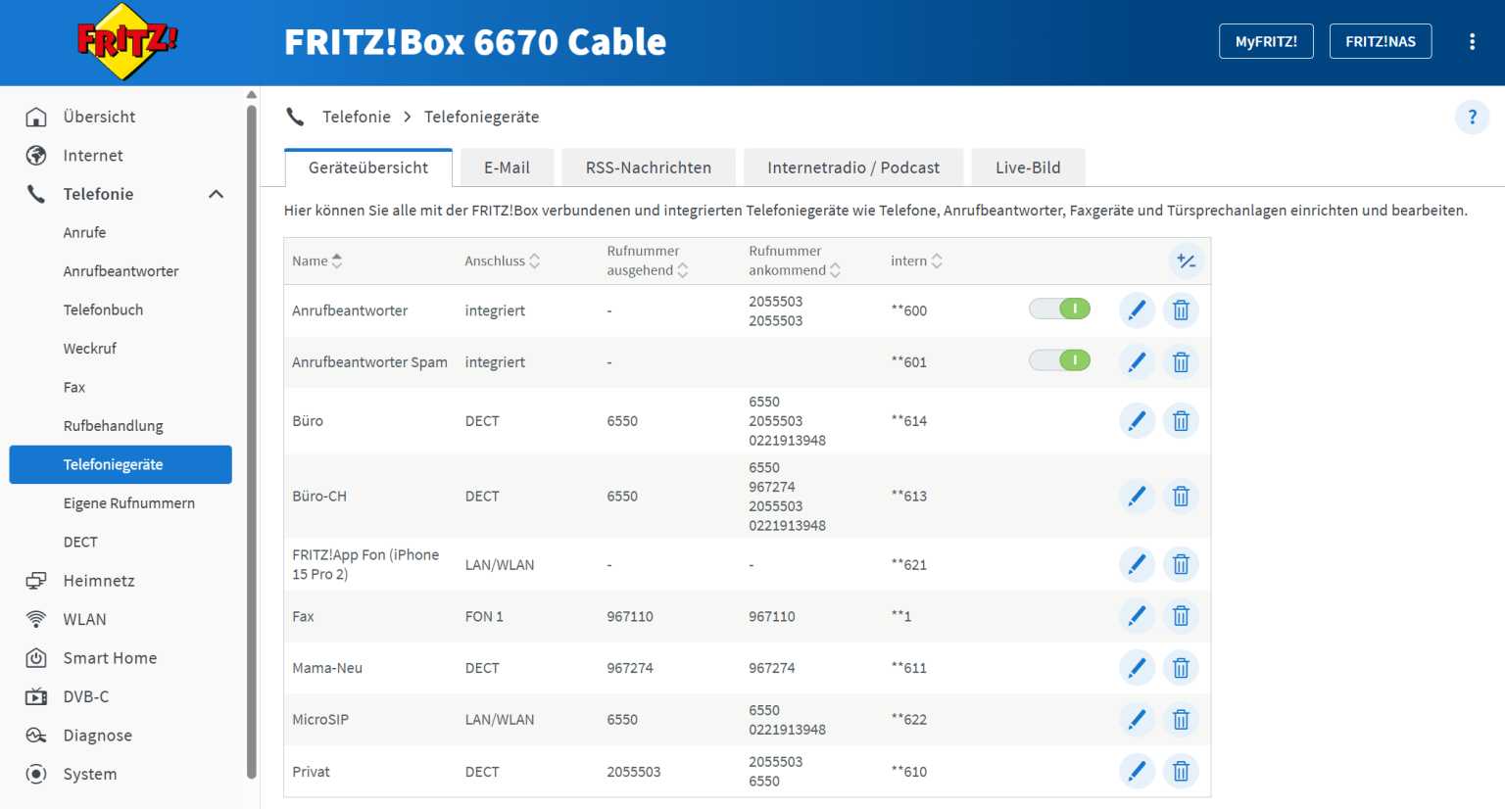Delete the Büro-CH phone entry
Image resolution: width=1505 pixels, height=809 pixels.
click(x=1181, y=497)
